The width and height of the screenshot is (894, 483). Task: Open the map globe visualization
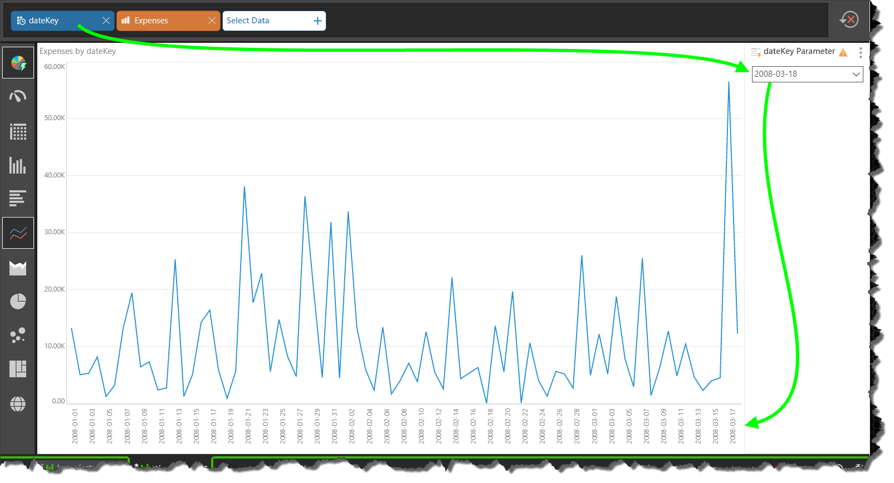18,404
